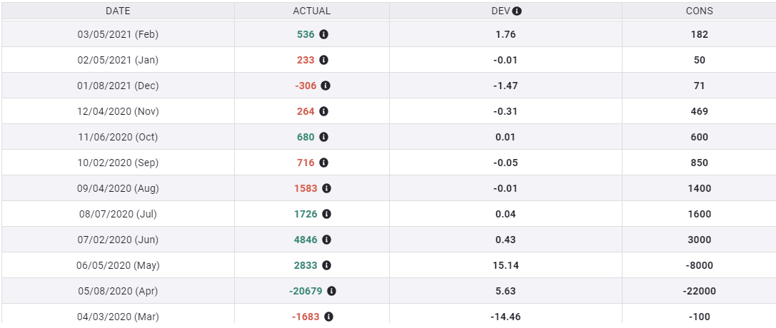The image size is (776, 328).
Task: Select the 09/04/2020 (Aug) date cell
Action: [x=118, y=188]
